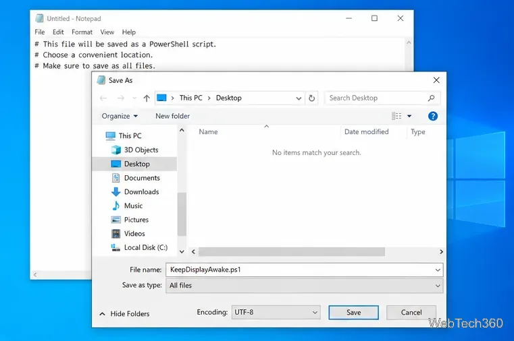Click Cancel button in dialog

click(411, 313)
